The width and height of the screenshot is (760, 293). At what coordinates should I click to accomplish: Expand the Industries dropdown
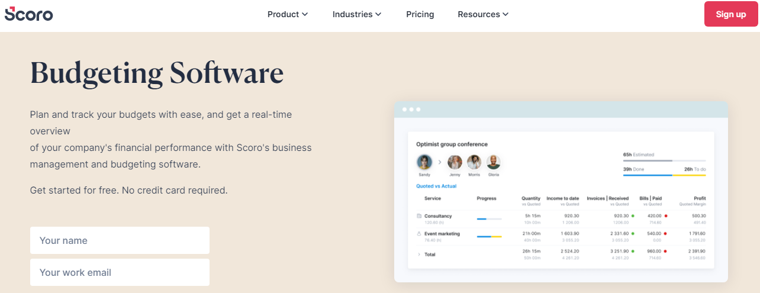(356, 14)
